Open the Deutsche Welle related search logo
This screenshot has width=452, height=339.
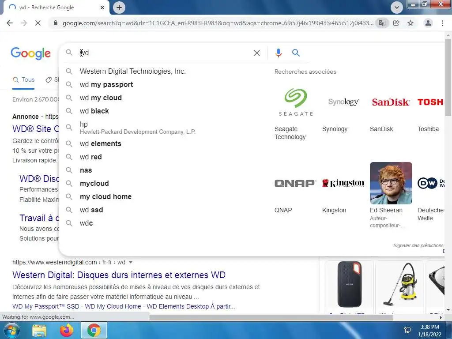coord(431,183)
